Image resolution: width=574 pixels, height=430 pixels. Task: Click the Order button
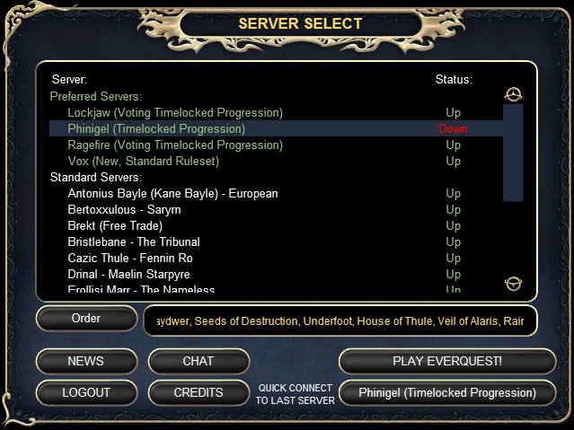[x=86, y=319]
